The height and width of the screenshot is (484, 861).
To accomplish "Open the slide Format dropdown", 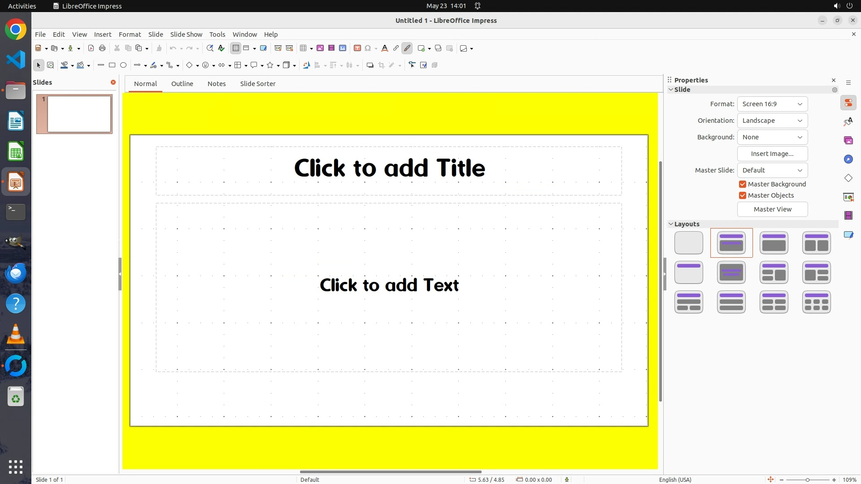I will 772,104.
